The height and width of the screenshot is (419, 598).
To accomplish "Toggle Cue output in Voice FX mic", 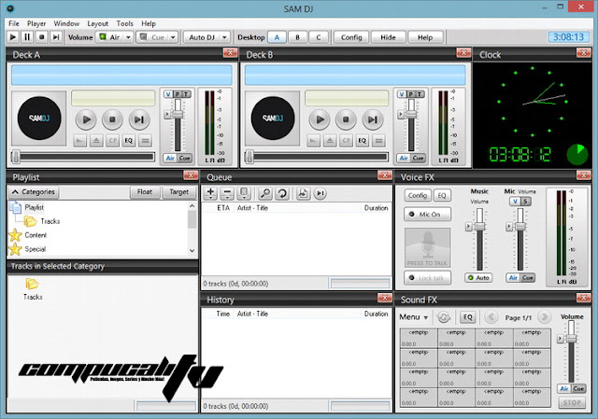I will coord(527,278).
